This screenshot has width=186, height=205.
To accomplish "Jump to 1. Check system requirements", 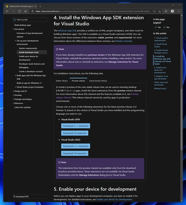I will [161, 39].
